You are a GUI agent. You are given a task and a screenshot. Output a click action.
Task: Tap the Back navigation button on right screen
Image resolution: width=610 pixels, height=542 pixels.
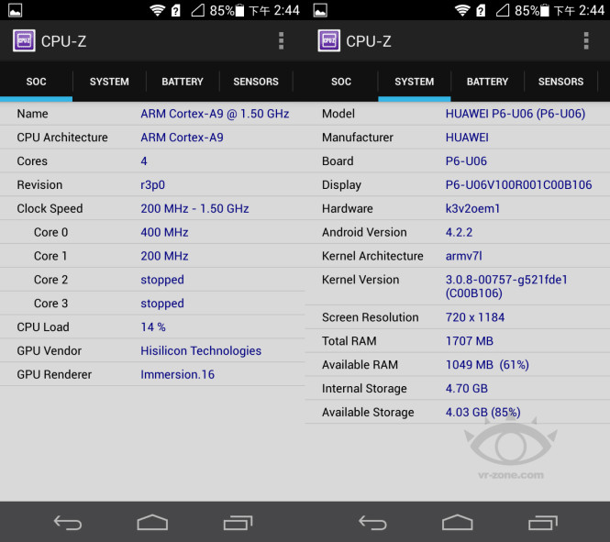point(372,523)
